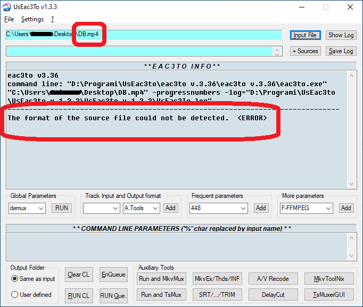Expand the A.Tools output format dropdown
The image size is (363, 307).
tap(155, 208)
